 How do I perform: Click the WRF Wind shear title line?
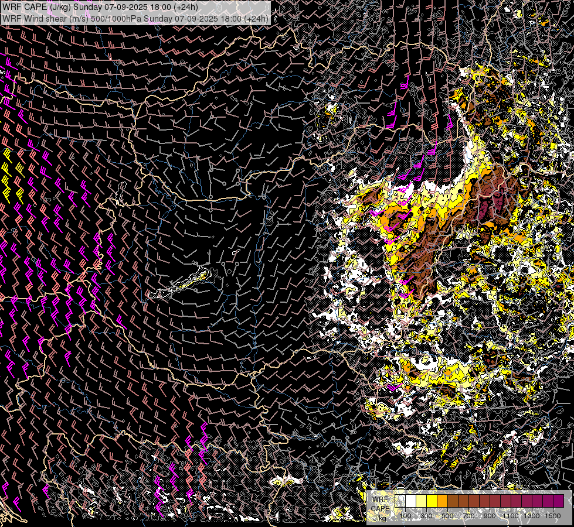[x=135, y=18]
